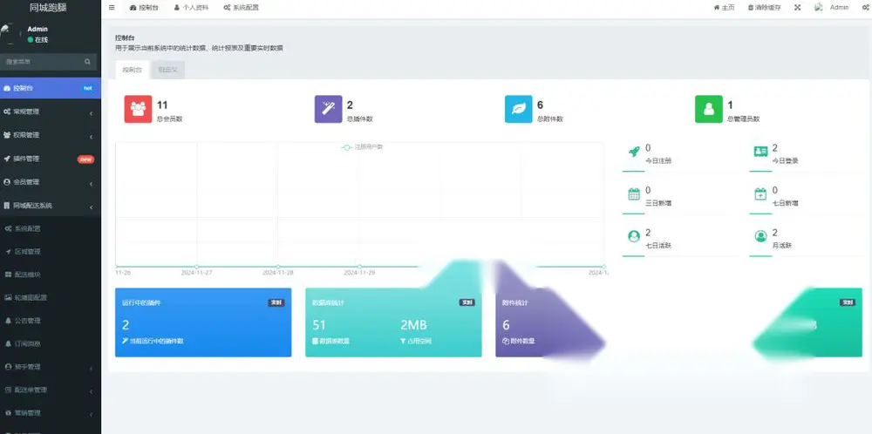The width and height of the screenshot is (872, 434).
Task: Click the 今日注册 rocket icon
Action: pos(634,152)
